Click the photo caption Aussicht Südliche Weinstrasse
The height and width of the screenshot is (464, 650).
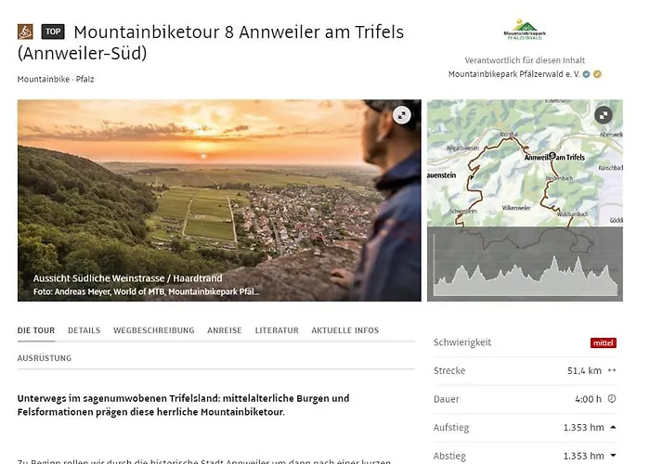click(x=128, y=278)
